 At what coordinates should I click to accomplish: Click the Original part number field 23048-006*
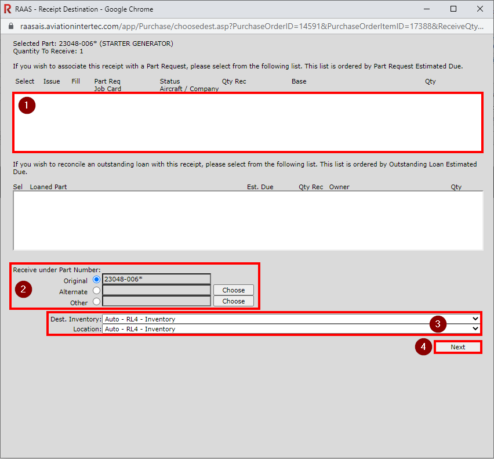pos(156,279)
